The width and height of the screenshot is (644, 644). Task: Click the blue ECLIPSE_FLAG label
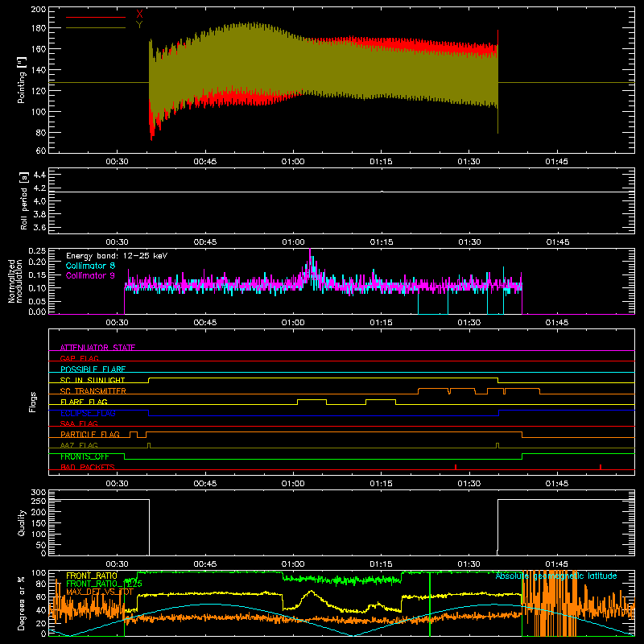tap(88, 413)
